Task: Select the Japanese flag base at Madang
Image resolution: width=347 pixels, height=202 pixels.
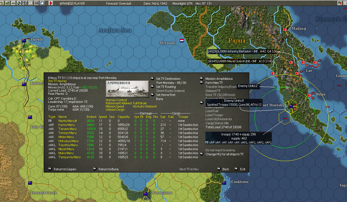Action: 285,29
